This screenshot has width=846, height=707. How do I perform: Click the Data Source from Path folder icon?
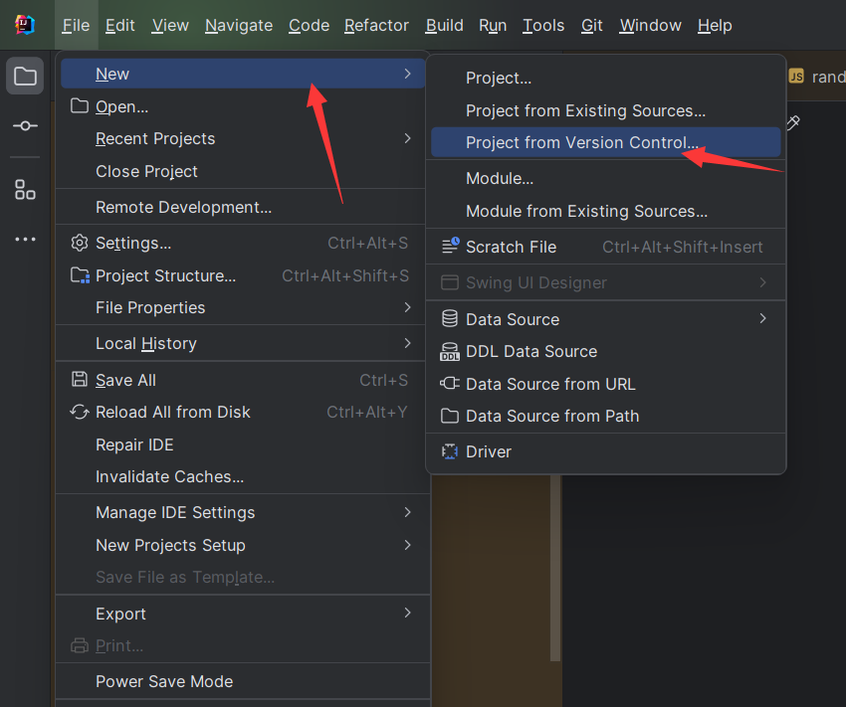tap(450, 416)
